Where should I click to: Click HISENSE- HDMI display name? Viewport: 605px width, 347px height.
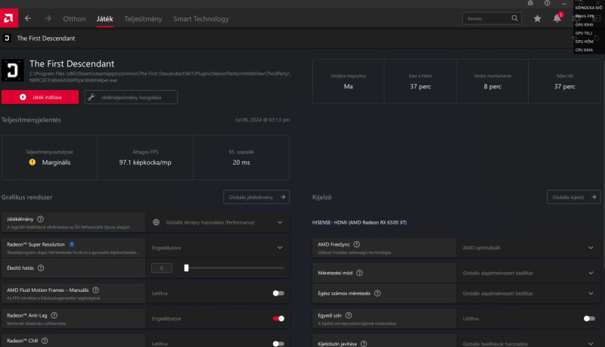[359, 222]
